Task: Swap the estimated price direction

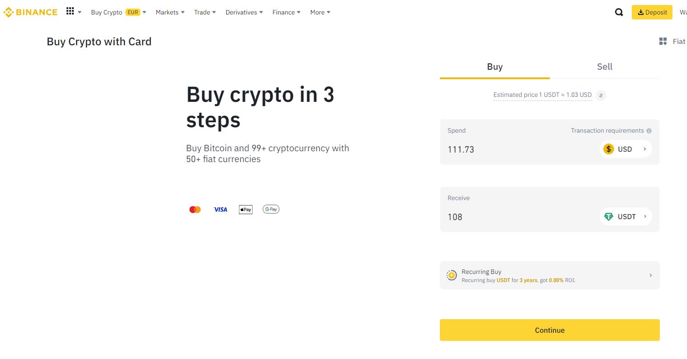Action: click(601, 95)
